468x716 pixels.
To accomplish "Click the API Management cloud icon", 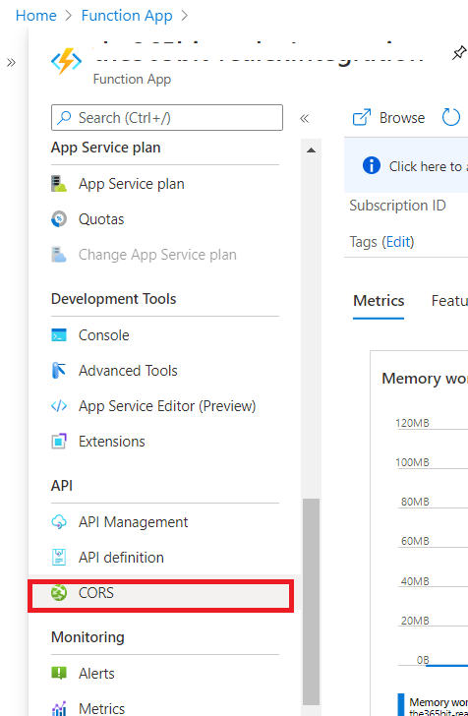I will 59,522.
